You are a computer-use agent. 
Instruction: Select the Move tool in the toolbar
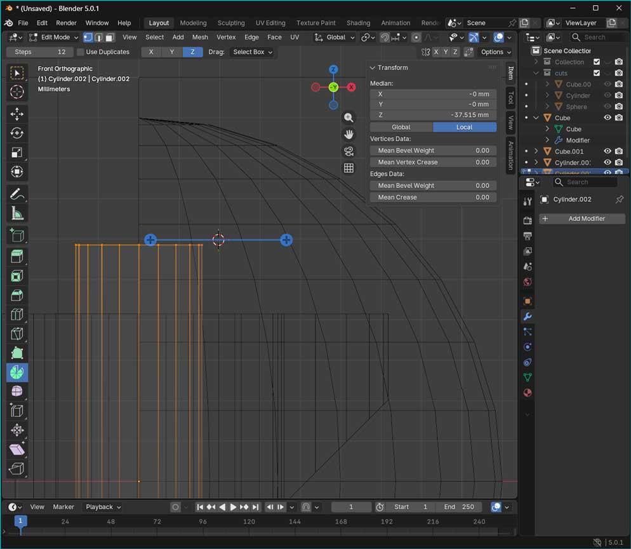17,114
